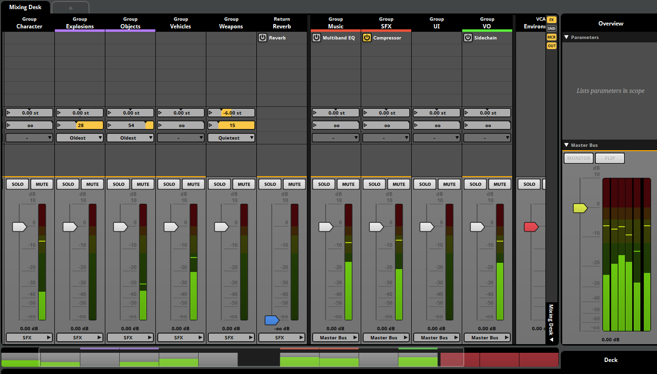657x374 pixels.
Task: Open the Quietest stealing dropdown on Weapons
Action: click(x=231, y=137)
